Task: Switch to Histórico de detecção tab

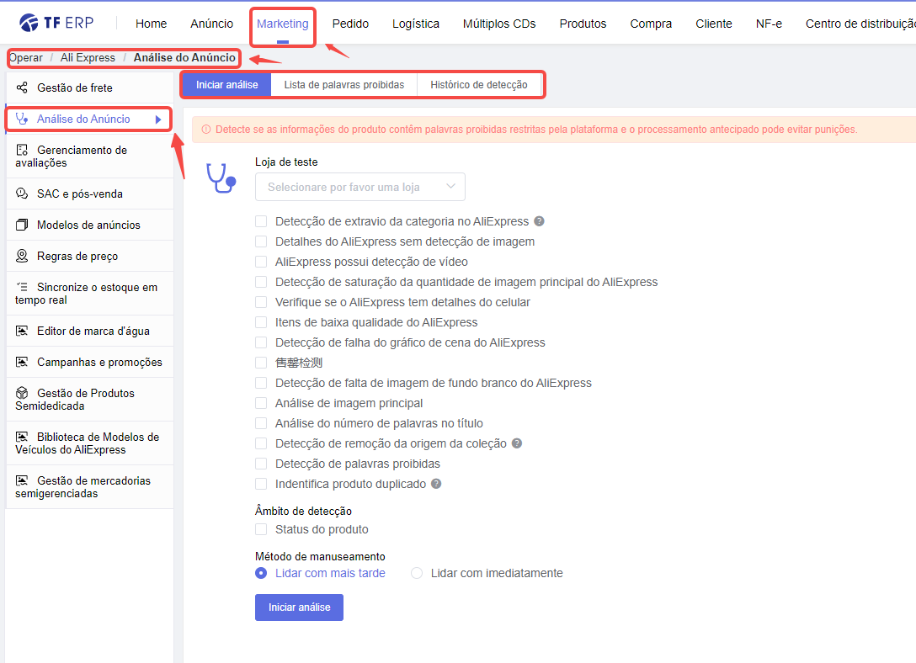Action: (479, 85)
